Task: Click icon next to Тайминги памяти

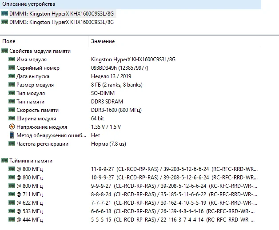Action: (4, 160)
